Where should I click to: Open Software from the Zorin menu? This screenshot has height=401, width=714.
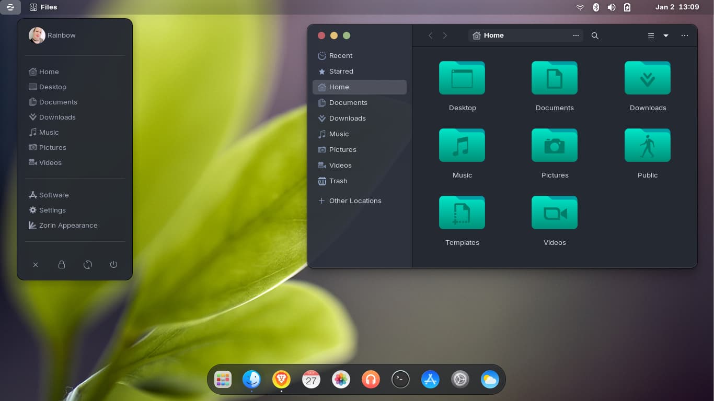[x=54, y=195]
